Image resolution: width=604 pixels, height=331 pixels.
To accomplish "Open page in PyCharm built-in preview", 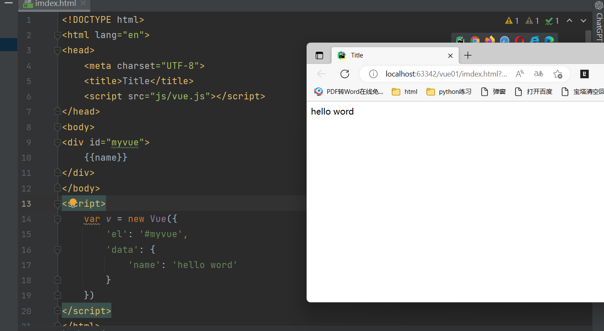I will click(460, 40).
